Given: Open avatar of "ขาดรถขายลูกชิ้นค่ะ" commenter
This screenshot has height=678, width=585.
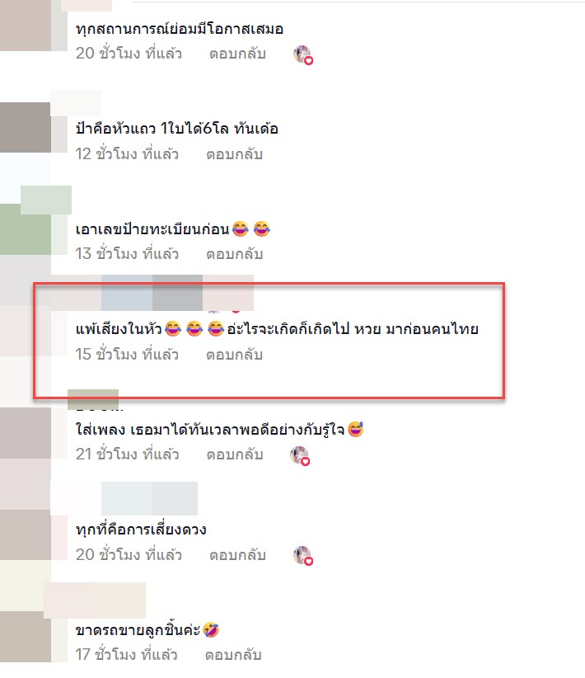Looking at the screenshot, I should [x=25, y=637].
